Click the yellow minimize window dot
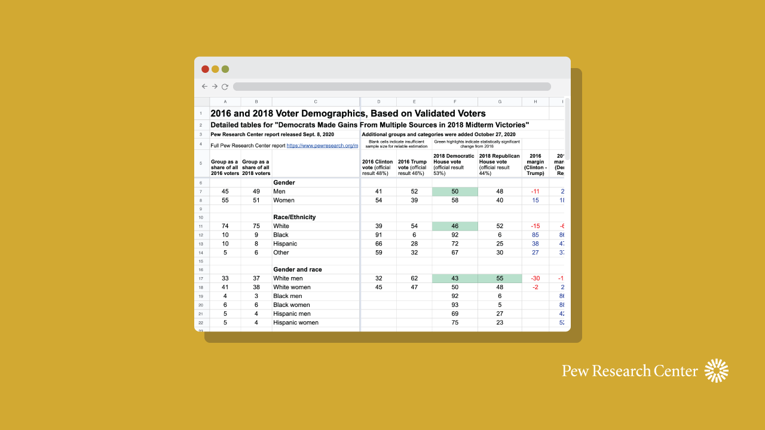765x430 pixels. coord(215,69)
